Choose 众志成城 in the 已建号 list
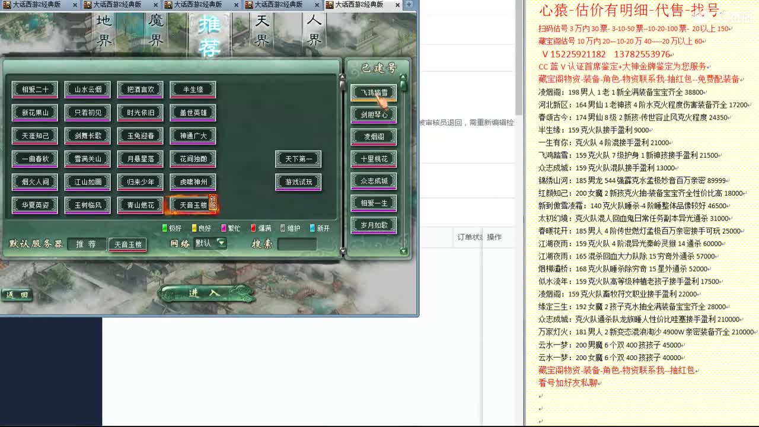This screenshot has width=759, height=427. (x=374, y=181)
